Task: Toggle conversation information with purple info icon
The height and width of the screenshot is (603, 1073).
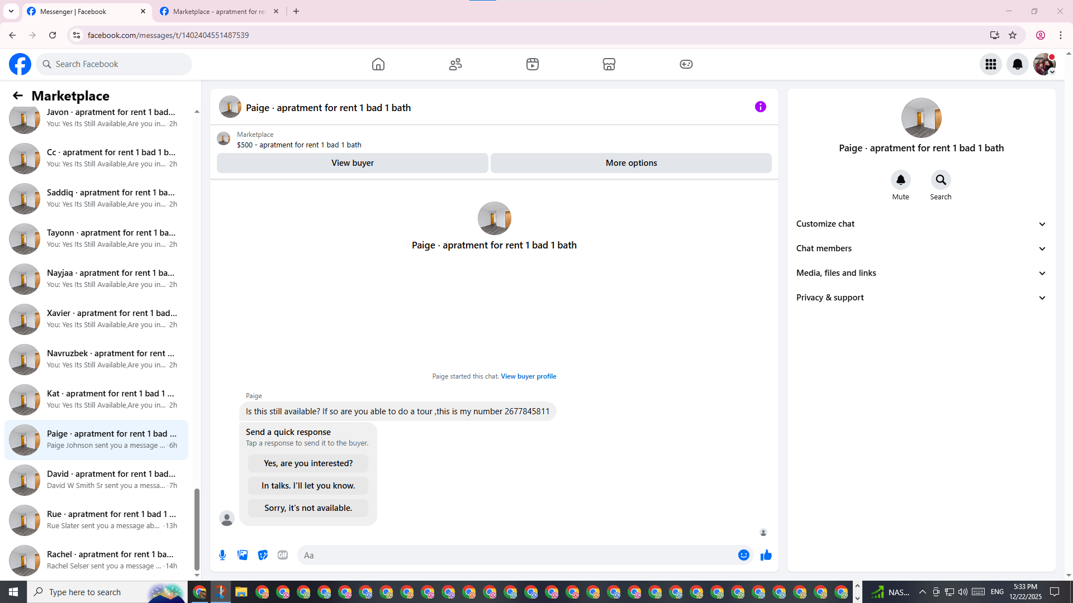Action: (x=760, y=107)
